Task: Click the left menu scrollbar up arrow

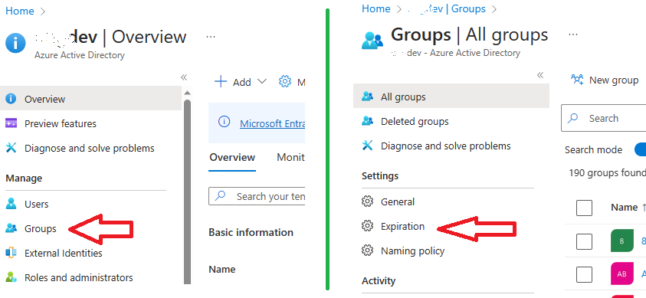Action: coord(187,93)
